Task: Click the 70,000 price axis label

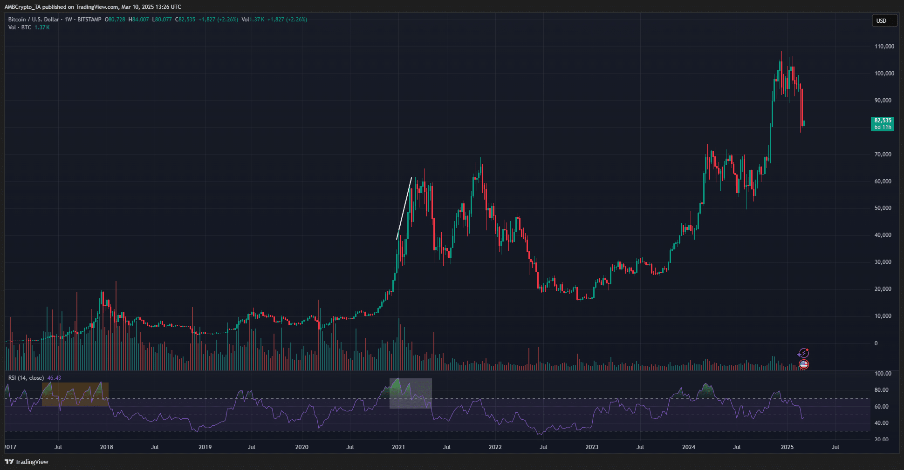Action: pos(883,154)
